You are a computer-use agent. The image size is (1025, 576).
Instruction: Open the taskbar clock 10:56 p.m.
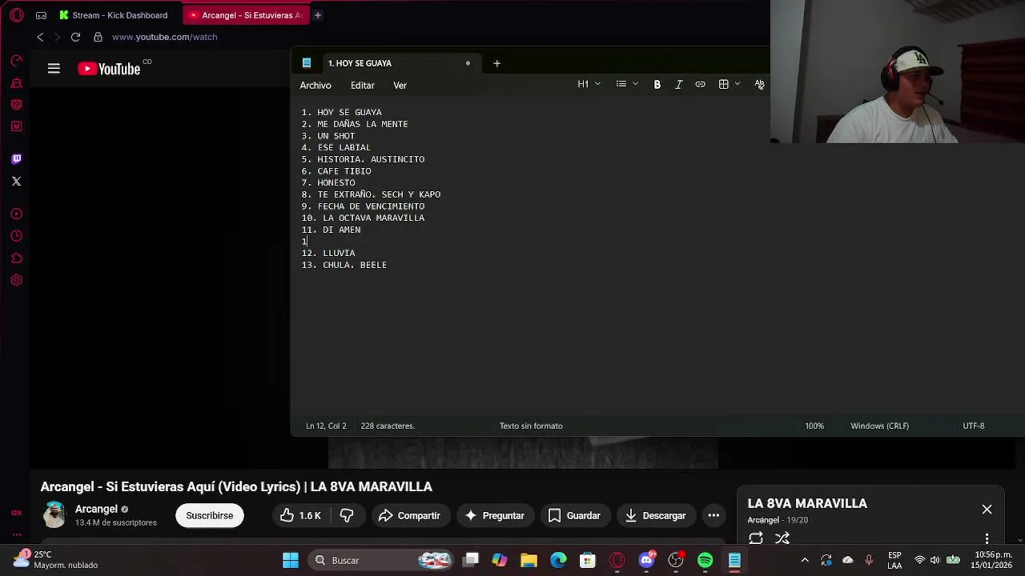tap(993, 560)
